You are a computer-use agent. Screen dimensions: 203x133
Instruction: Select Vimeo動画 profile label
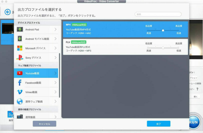31,92
